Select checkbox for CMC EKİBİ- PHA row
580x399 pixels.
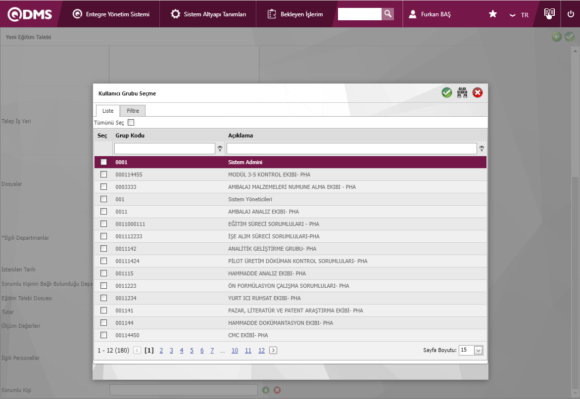tap(104, 335)
